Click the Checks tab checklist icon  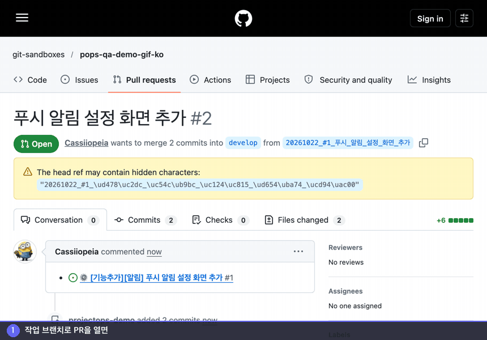pos(196,220)
